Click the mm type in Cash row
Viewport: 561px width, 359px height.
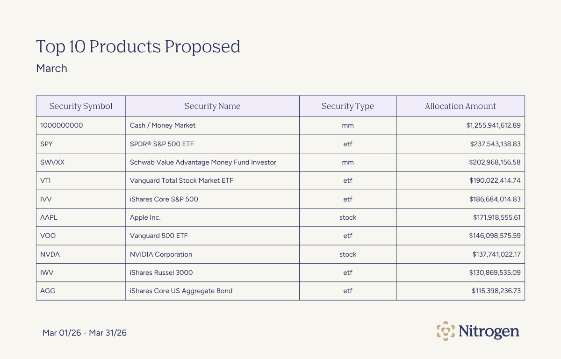(348, 125)
